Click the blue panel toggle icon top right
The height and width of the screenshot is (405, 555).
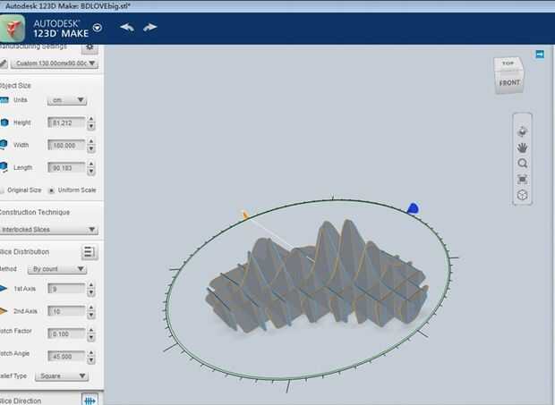click(x=540, y=55)
